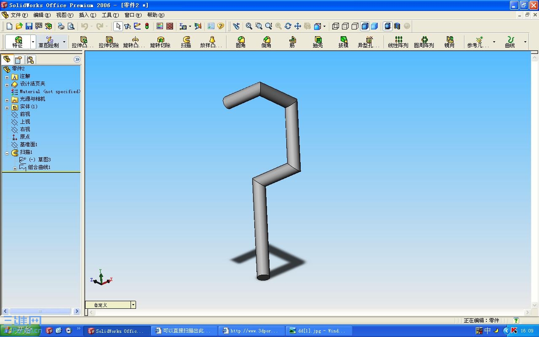
Task: Select Material <not specified> tree item
Action: [x=50, y=91]
